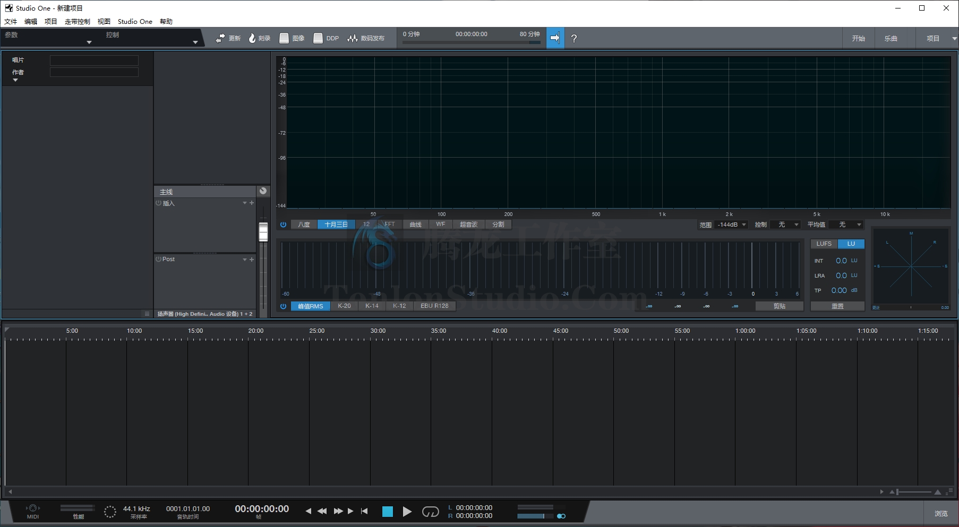Click the Rewind double-arrow button

pos(322,511)
